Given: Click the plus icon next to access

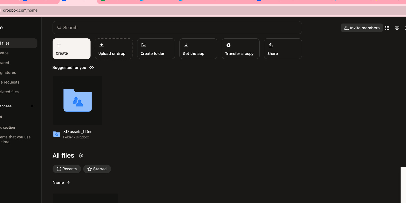Looking at the screenshot, I should 32,106.
